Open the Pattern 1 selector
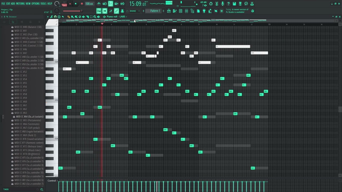Viewport: 342px width, 192px height. point(154,11)
